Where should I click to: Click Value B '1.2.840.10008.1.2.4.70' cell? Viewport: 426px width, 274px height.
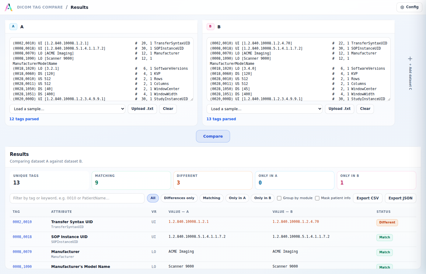pyautogui.click(x=296, y=222)
